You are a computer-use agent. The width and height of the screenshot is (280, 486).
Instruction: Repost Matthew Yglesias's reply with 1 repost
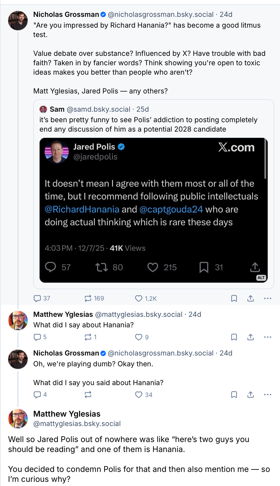pos(88,337)
